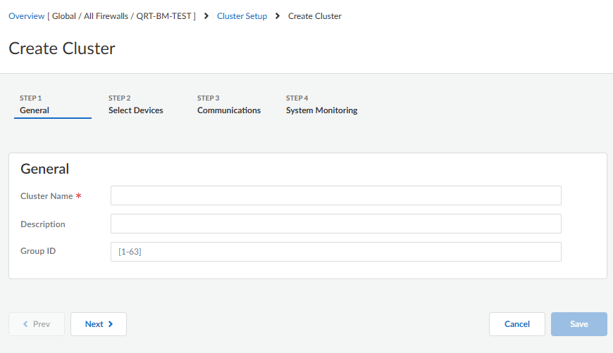The width and height of the screenshot is (613, 353).
Task: Click the breadcrumb chevron before Create Cluster
Action: (x=278, y=16)
